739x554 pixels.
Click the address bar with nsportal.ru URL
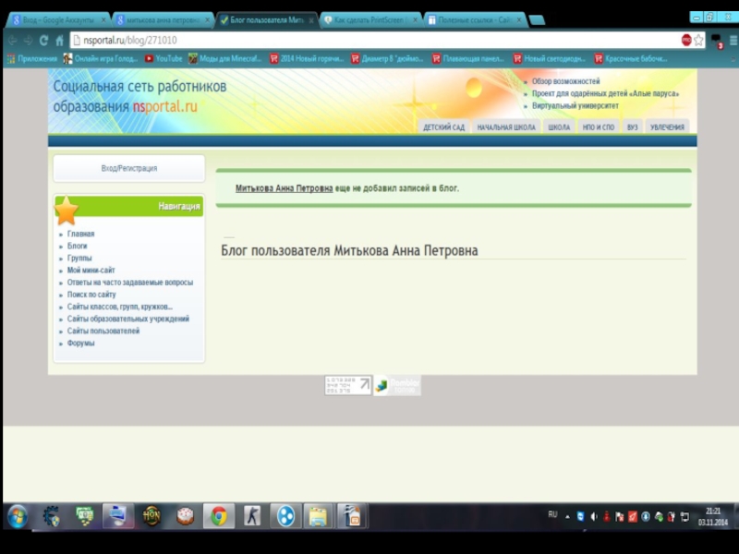click(369, 40)
